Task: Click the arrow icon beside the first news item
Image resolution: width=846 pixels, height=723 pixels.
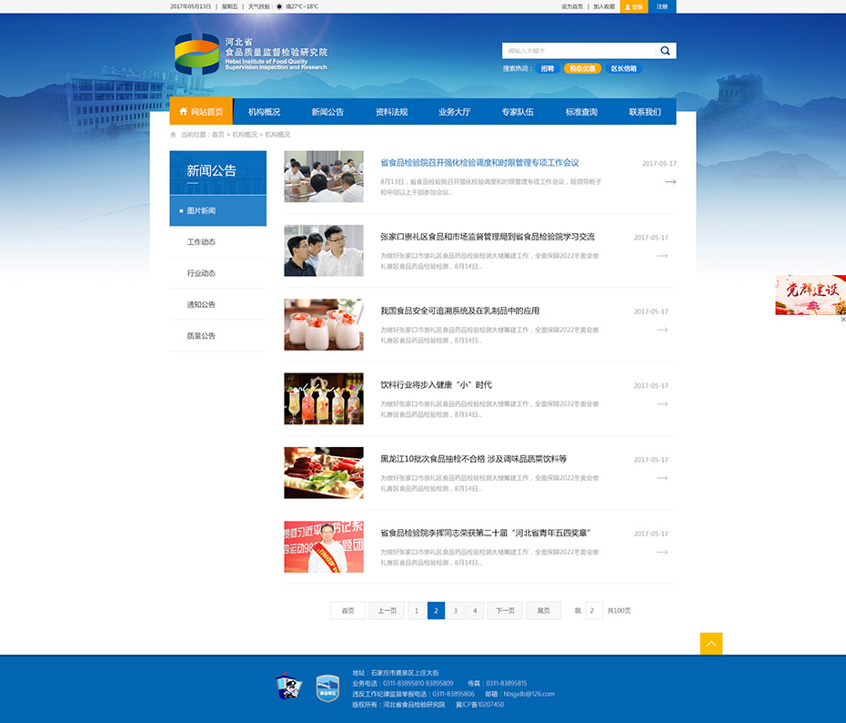Action: coord(670,182)
